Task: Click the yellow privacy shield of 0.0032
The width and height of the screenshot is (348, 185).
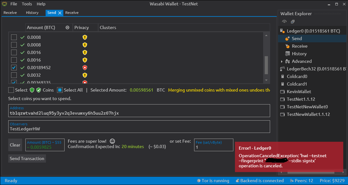Action: (85, 75)
